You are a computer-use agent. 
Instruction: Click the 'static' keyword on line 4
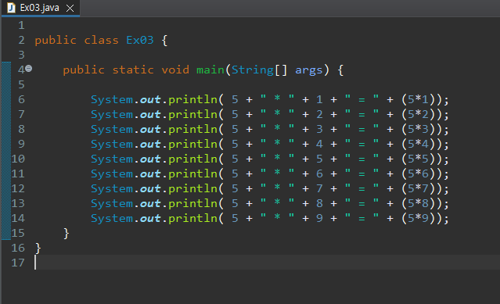click(x=133, y=70)
